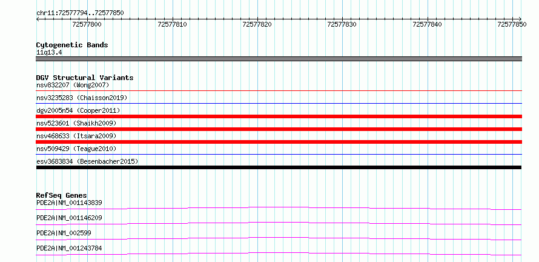Open the PDE2A|NM_002599 transcript label

pos(64,233)
